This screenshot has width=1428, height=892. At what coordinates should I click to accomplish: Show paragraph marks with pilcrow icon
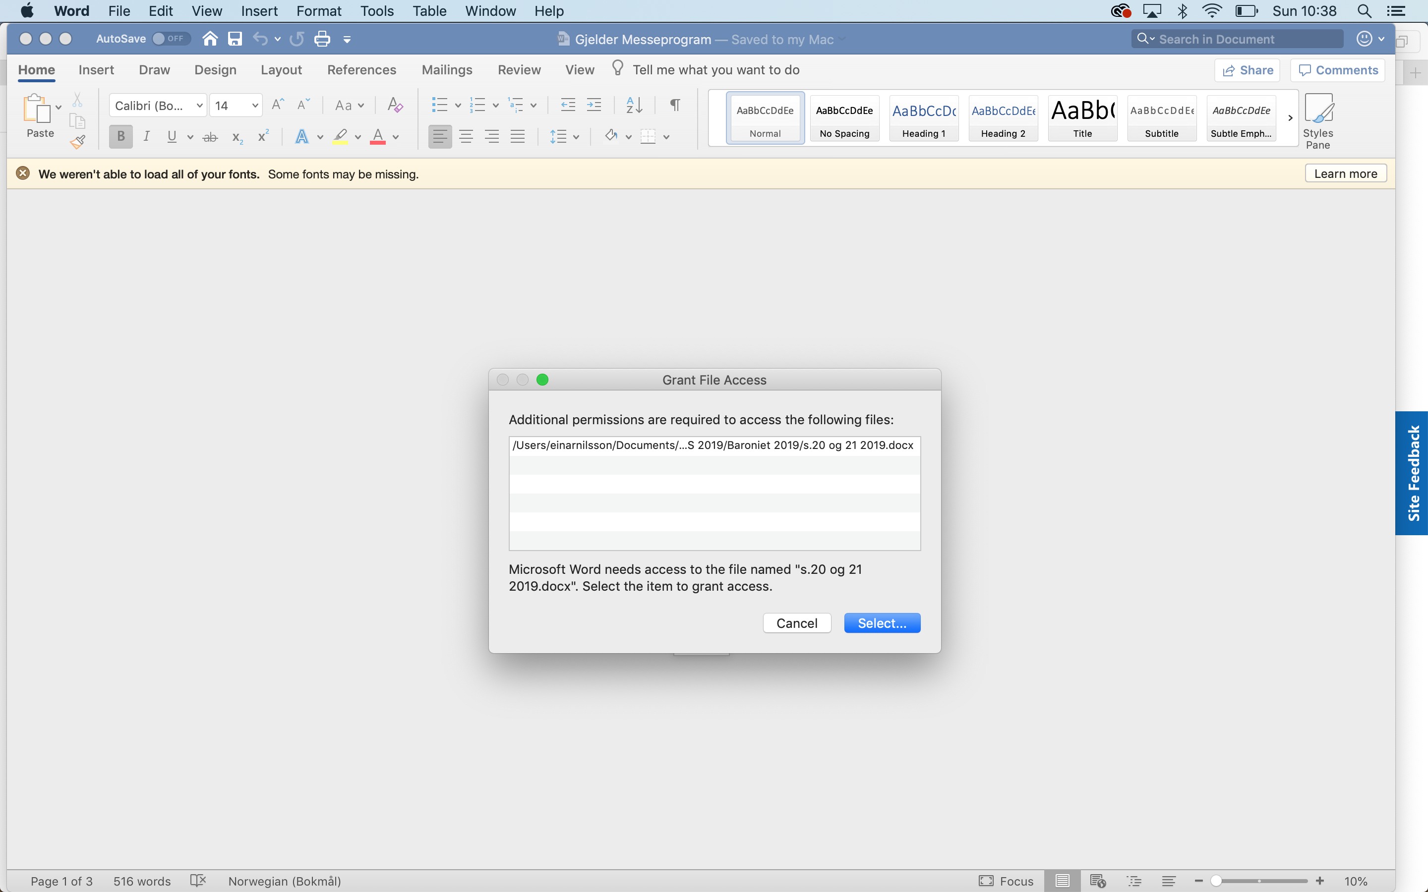[675, 105]
